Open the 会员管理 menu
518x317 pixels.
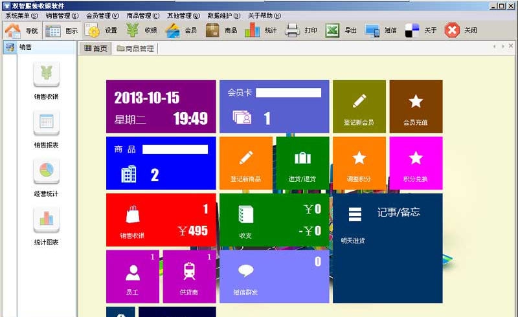(x=102, y=16)
